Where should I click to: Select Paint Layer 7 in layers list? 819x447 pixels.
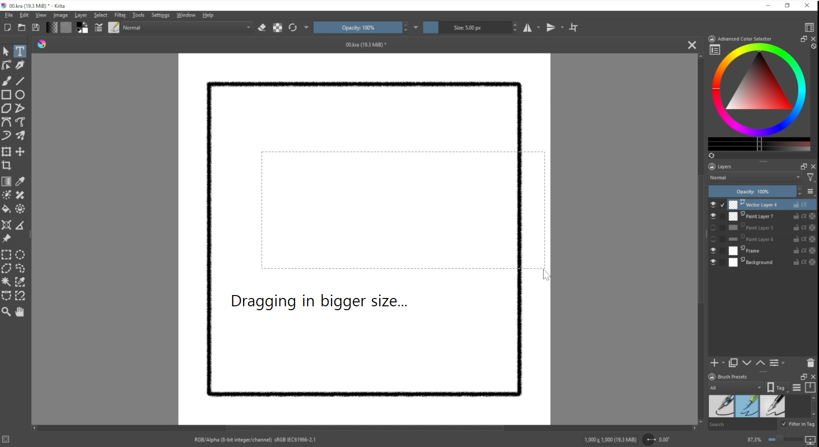pyautogui.click(x=759, y=216)
